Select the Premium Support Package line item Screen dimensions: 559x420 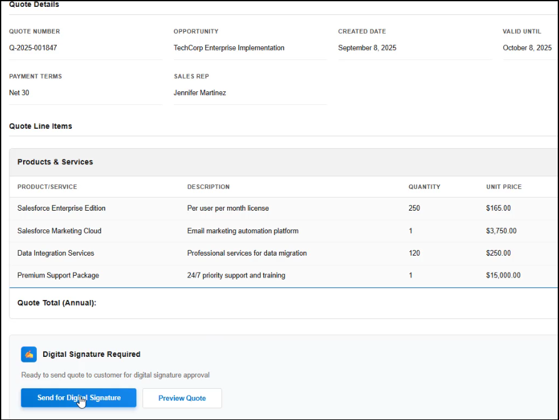click(58, 276)
